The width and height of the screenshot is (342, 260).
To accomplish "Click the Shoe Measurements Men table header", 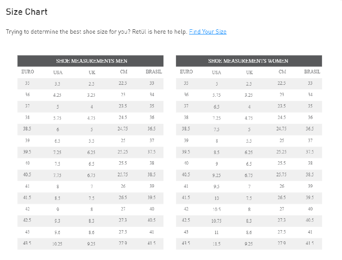I will (91, 61).
